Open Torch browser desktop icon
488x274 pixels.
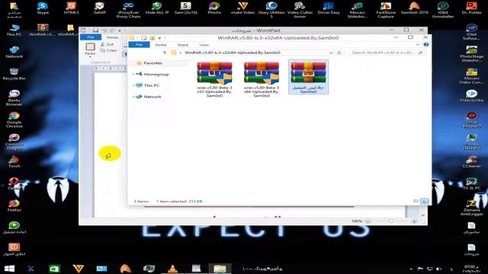coord(14,162)
